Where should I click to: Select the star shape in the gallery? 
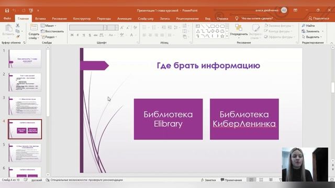[x=222, y=36]
